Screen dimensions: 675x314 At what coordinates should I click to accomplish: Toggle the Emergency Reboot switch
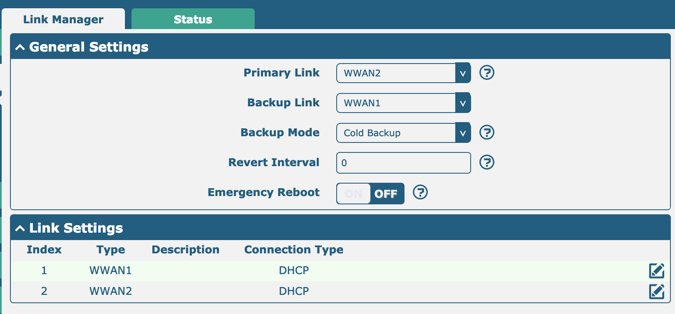tap(370, 194)
